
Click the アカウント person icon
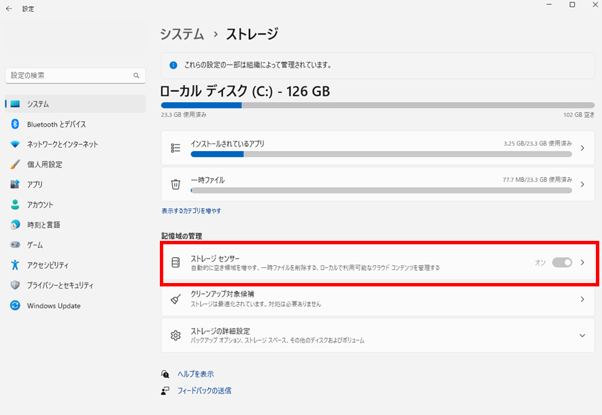(x=15, y=205)
